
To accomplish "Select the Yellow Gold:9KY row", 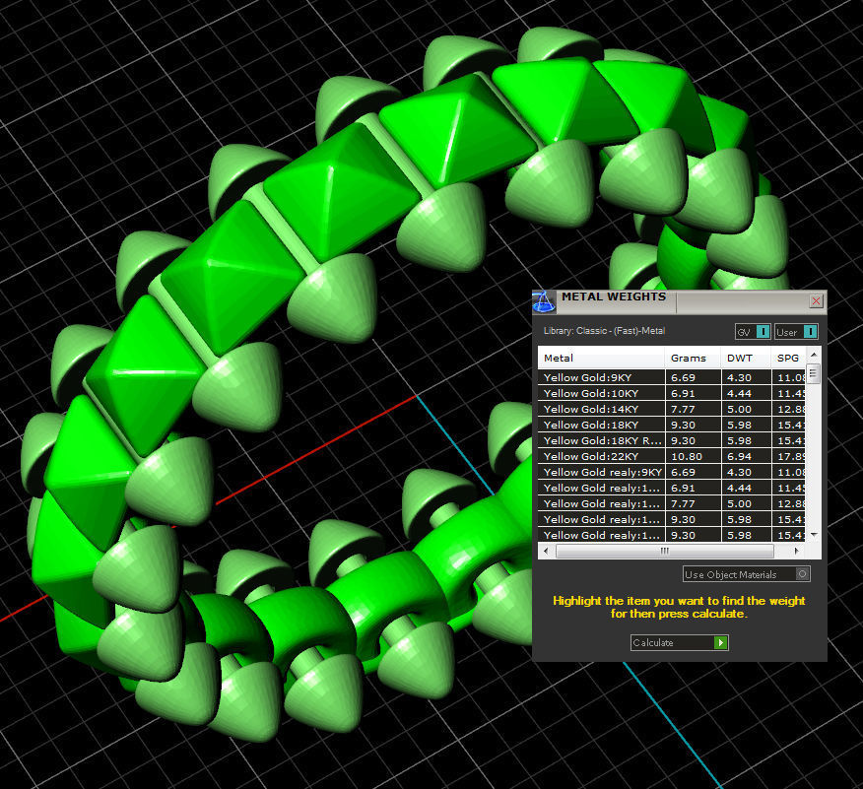I will tap(672, 377).
